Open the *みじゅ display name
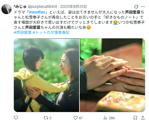The image size is (149, 123). point(20,7)
